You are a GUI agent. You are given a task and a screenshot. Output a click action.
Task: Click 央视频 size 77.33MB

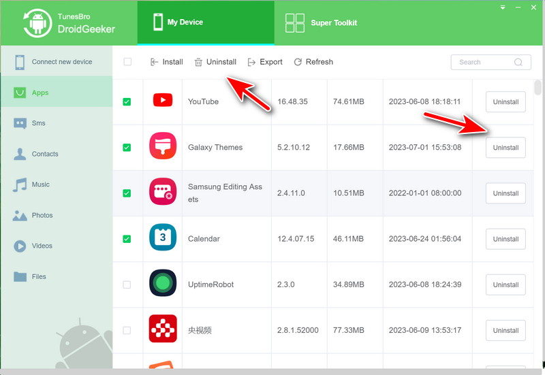[x=348, y=330]
